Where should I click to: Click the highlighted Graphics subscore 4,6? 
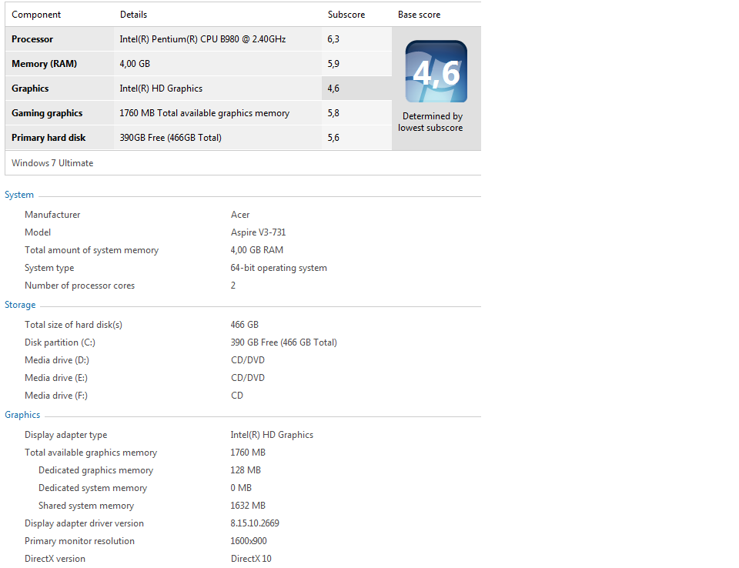pyautogui.click(x=333, y=89)
